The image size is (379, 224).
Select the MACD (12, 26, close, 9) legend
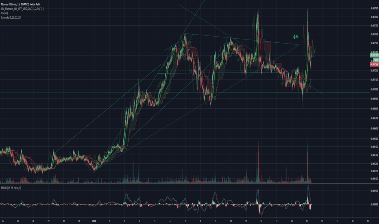tap(11, 188)
